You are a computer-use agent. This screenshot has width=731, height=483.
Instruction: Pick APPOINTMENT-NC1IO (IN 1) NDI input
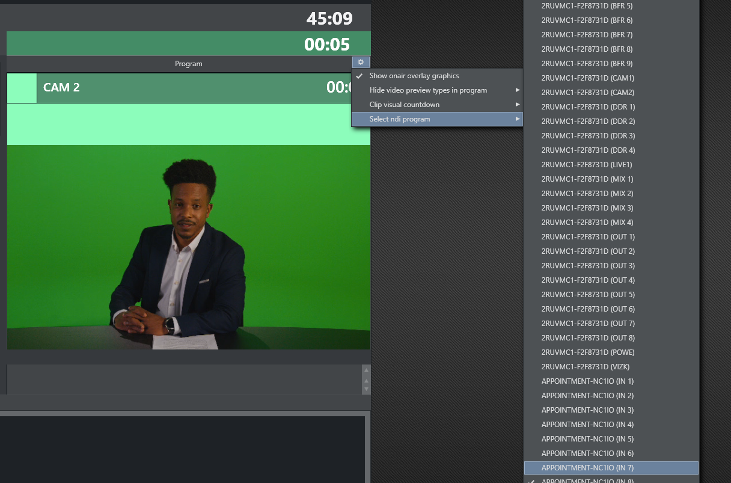587,381
